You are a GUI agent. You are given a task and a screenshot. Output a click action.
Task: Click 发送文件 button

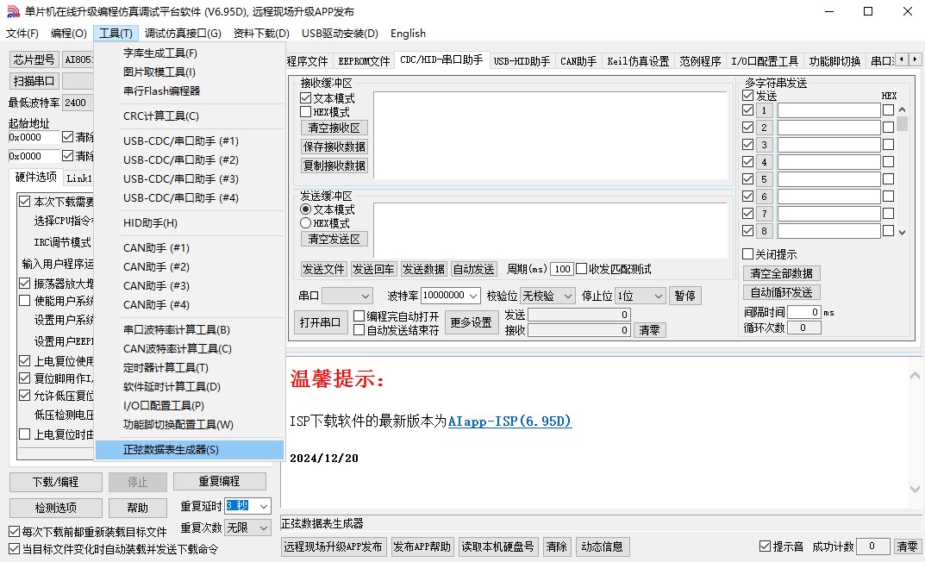coord(323,269)
